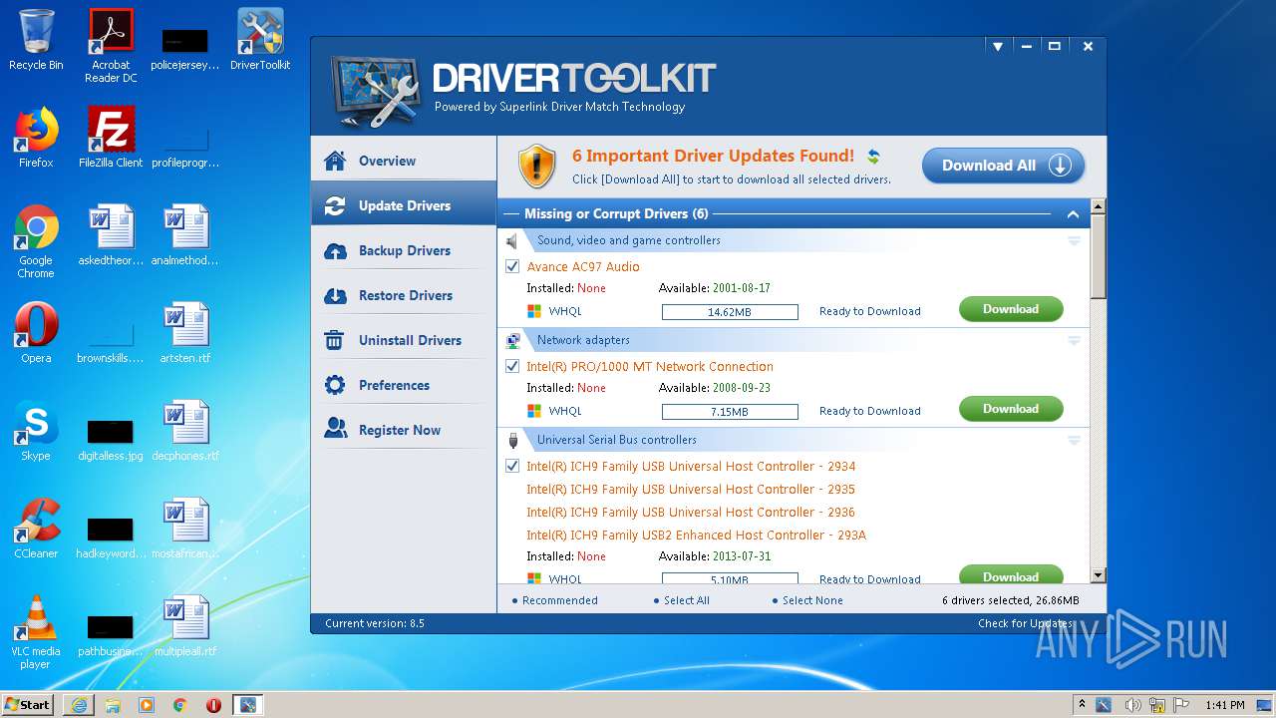This screenshot has width=1276, height=718.
Task: Open title bar dropdown menu arrow
Action: click(x=998, y=46)
